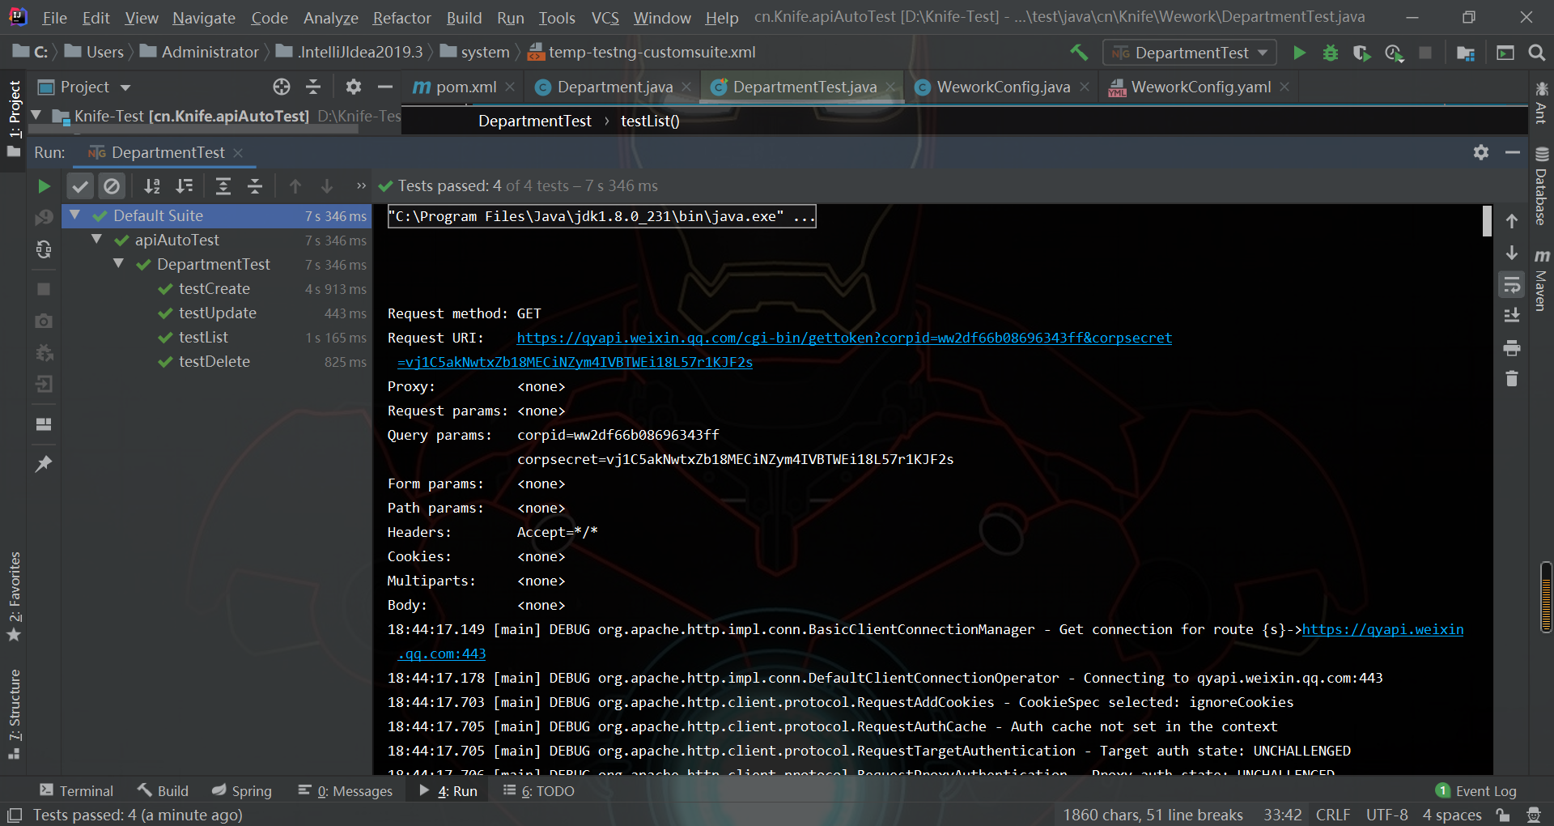Collapse the Default Suite tree node
This screenshot has height=826, width=1554.
pos(75,215)
